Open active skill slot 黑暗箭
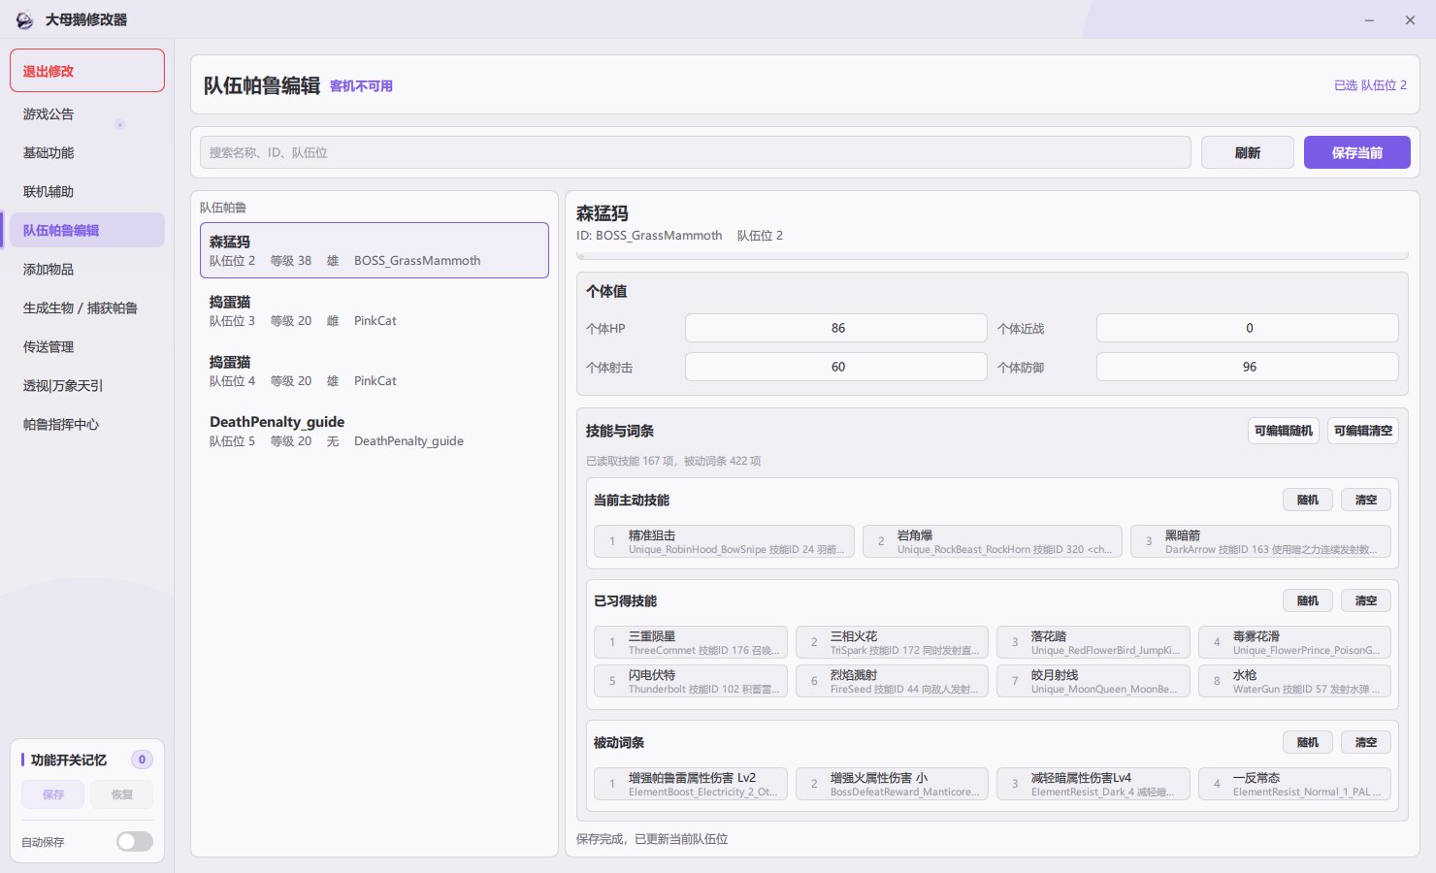This screenshot has width=1436, height=873. click(1261, 541)
